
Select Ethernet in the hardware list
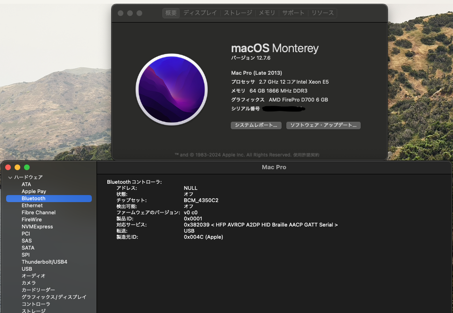pos(32,206)
